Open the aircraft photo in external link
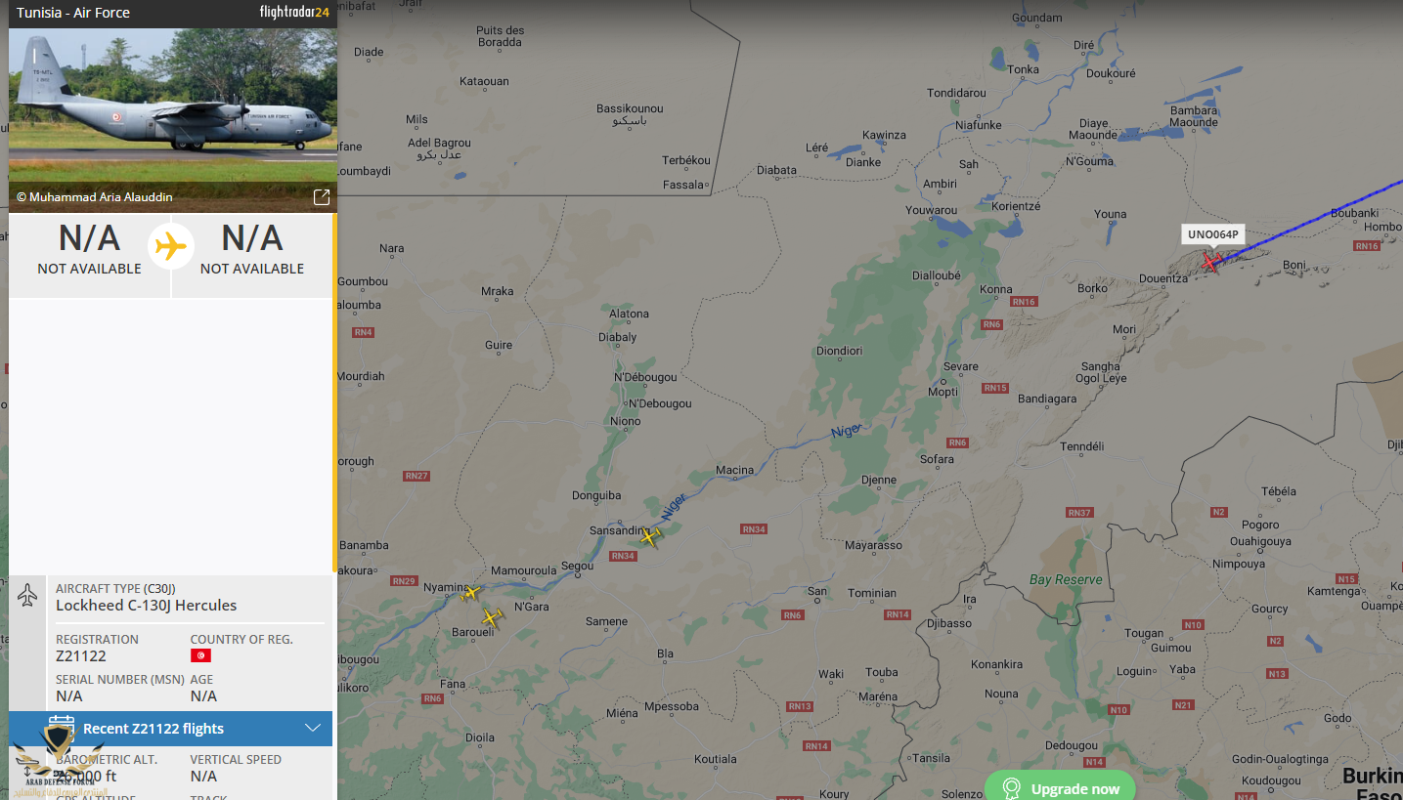The width and height of the screenshot is (1403, 800). click(322, 197)
